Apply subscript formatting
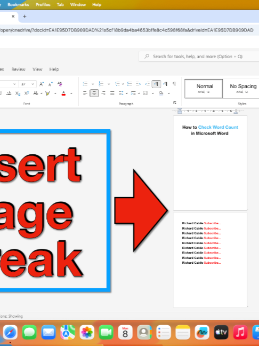 tap(18, 93)
